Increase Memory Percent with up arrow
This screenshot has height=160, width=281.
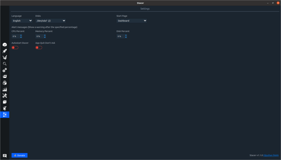45,35
